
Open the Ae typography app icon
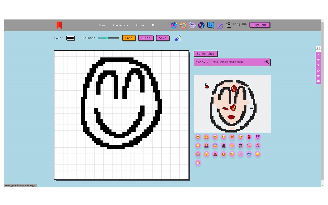pyautogui.click(x=201, y=25)
